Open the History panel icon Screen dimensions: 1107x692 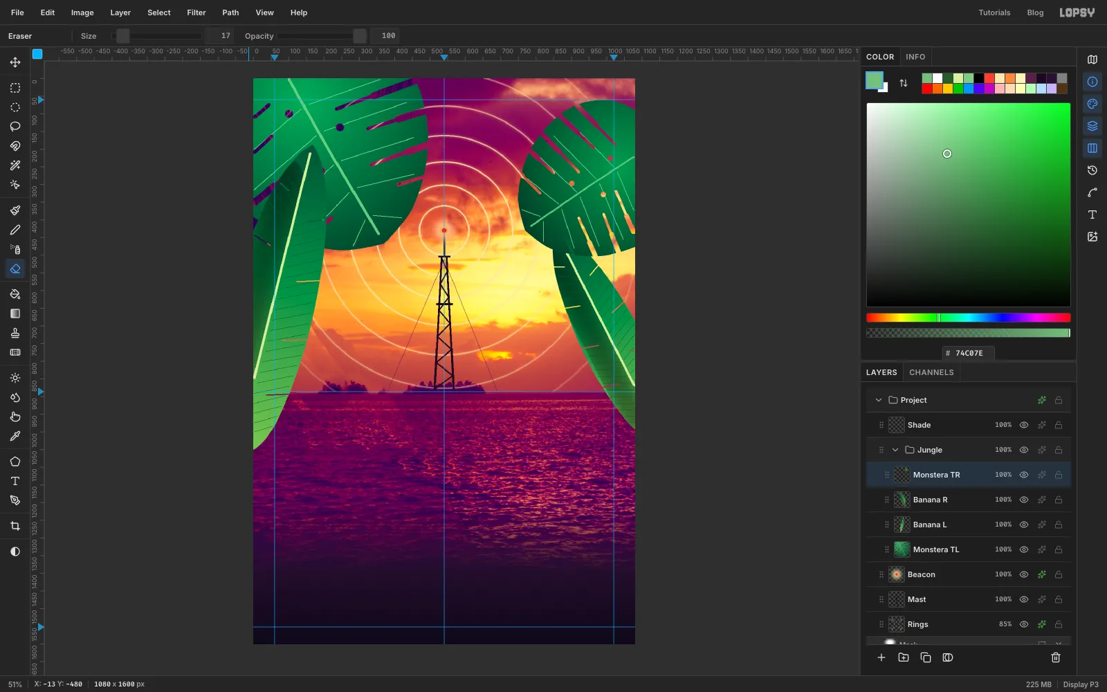coord(1092,170)
